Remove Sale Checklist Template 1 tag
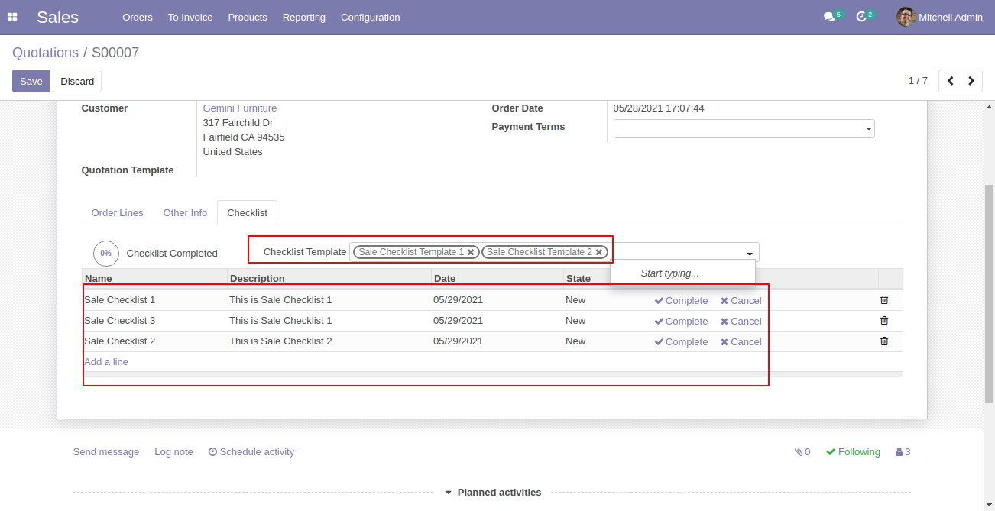Screen dimensions: 995x511 tap(471, 252)
